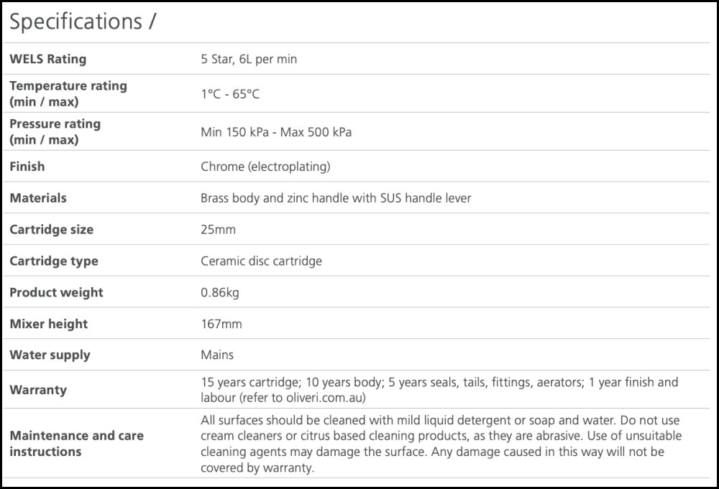Click the Materials row label

point(38,197)
